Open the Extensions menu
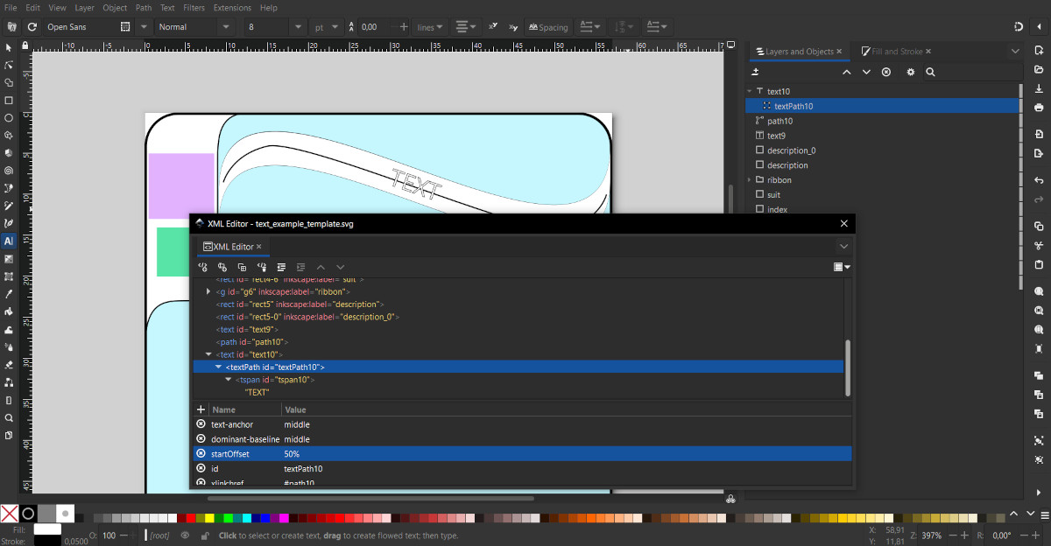1051x546 pixels. (x=232, y=8)
